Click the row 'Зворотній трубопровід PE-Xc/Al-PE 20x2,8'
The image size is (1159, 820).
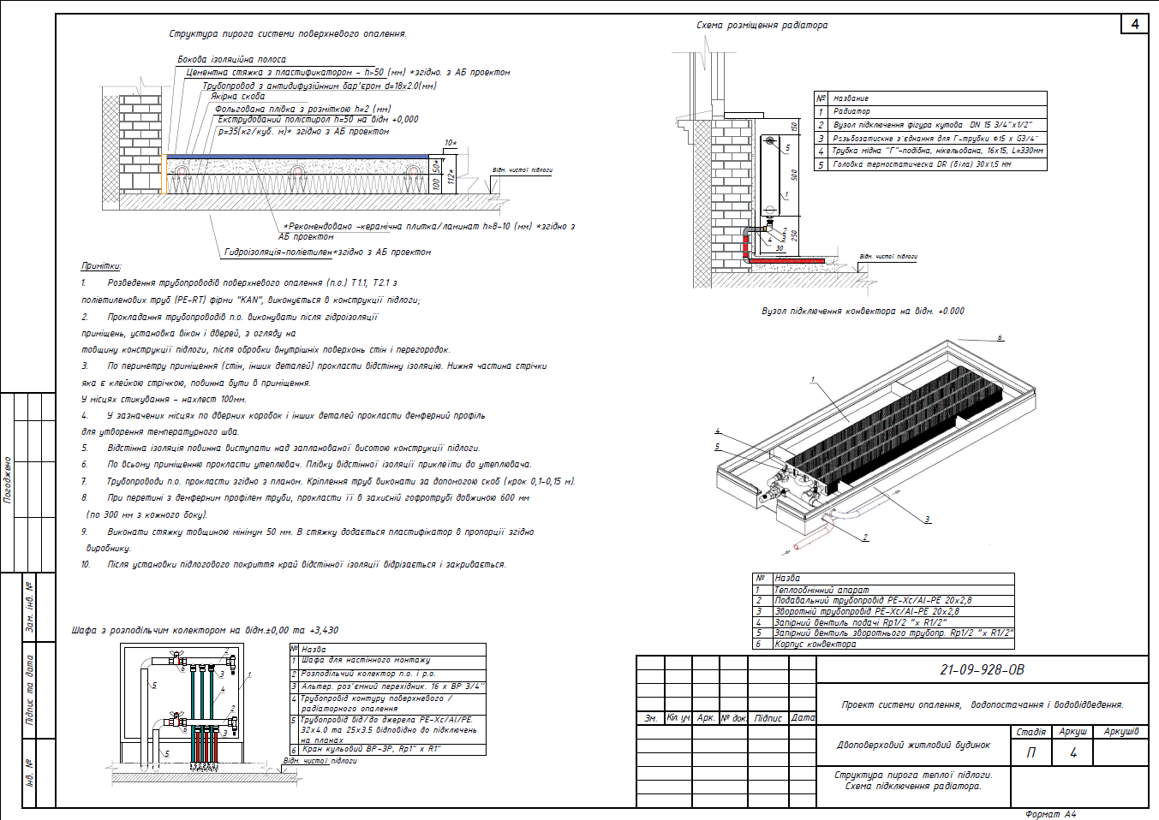tap(883, 611)
